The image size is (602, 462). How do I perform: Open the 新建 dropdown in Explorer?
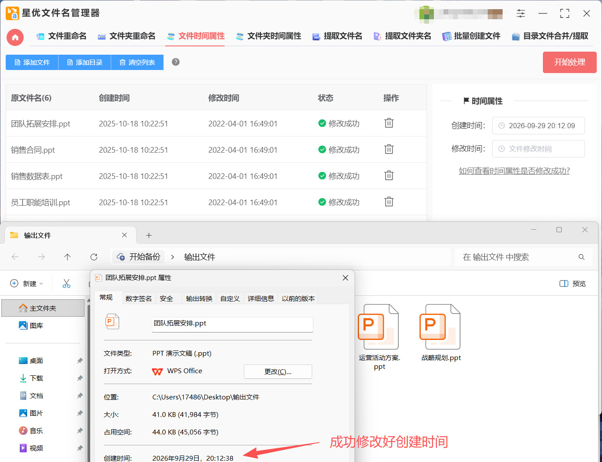pos(27,283)
